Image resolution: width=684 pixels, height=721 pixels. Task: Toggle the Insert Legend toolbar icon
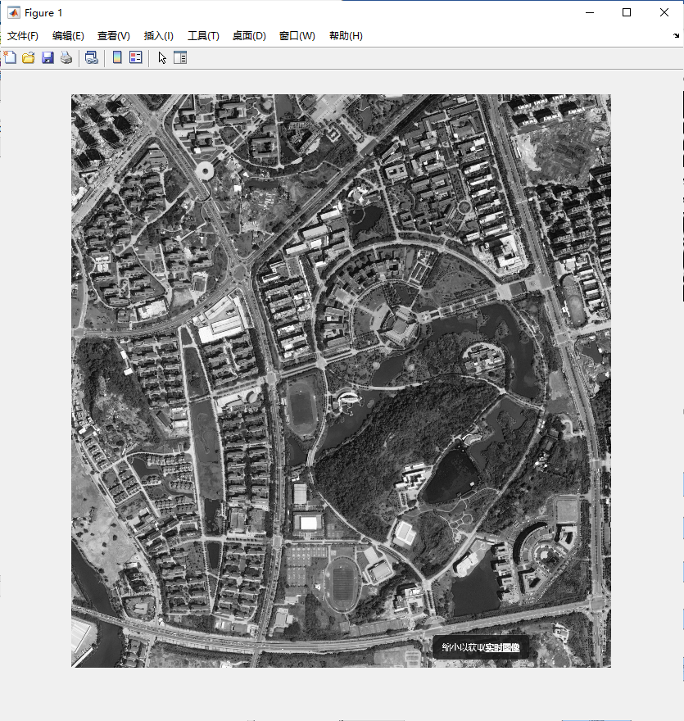(x=136, y=57)
